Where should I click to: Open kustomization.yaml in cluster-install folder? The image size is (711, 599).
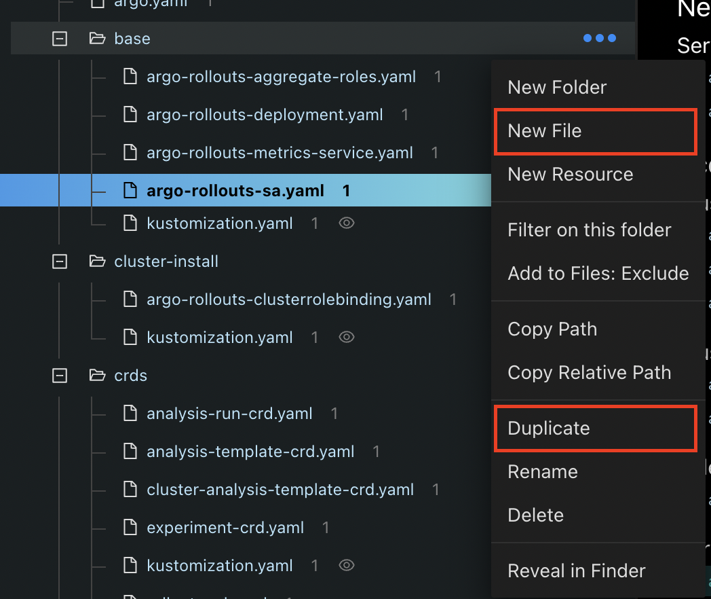219,337
